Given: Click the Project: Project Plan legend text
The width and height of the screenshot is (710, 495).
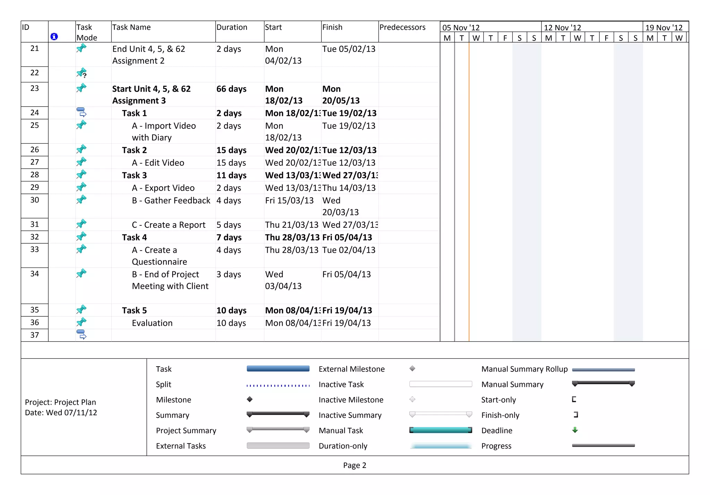Looking at the screenshot, I should 60,402.
